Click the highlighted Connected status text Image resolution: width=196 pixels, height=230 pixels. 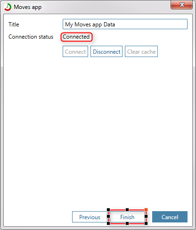click(x=76, y=37)
